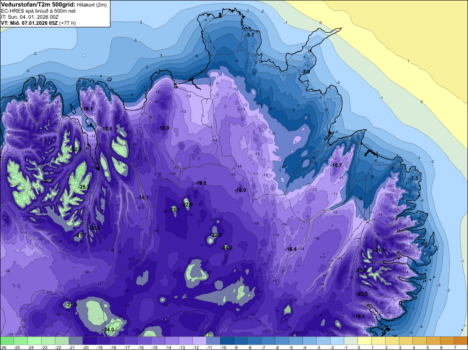This screenshot has width=468, height=350.
Task: Select the -24.0 temperature value
Action: click(109, 330)
